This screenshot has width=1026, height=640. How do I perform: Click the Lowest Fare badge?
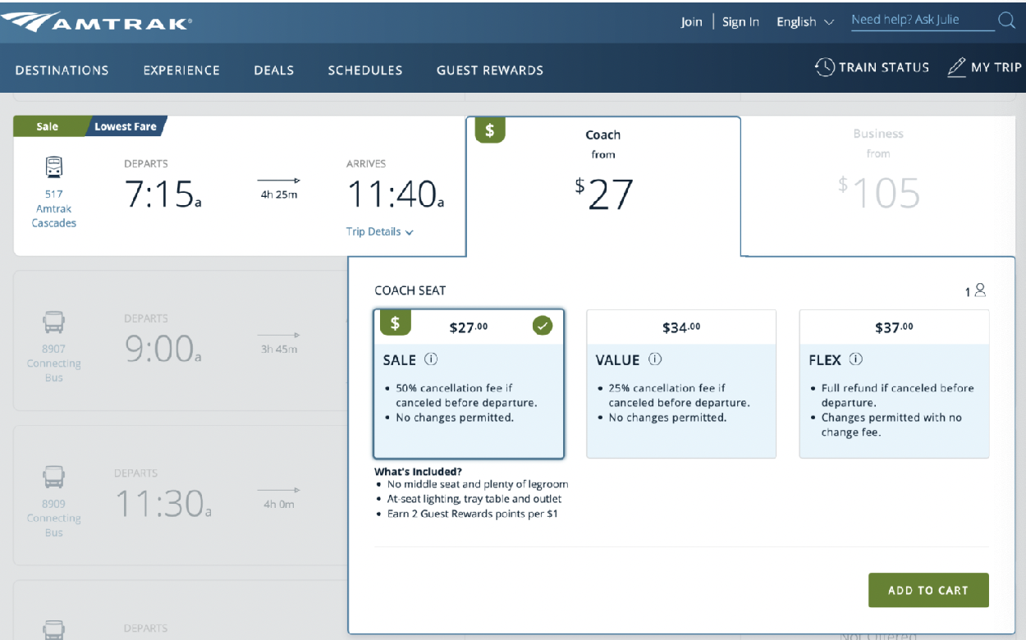pos(126,127)
